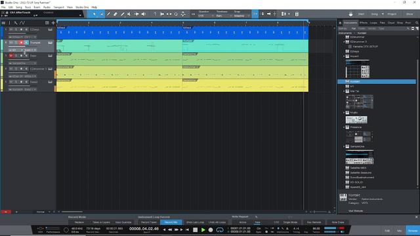
Task: Activate the Listen speaker tool
Action: 144,14
